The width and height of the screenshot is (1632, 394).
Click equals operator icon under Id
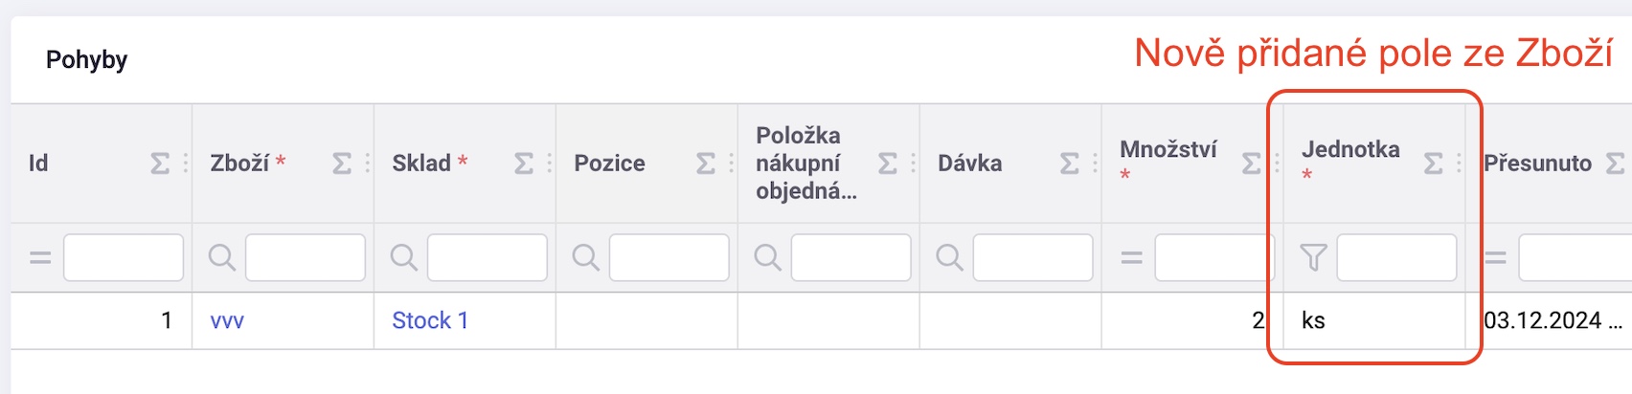coord(40,257)
